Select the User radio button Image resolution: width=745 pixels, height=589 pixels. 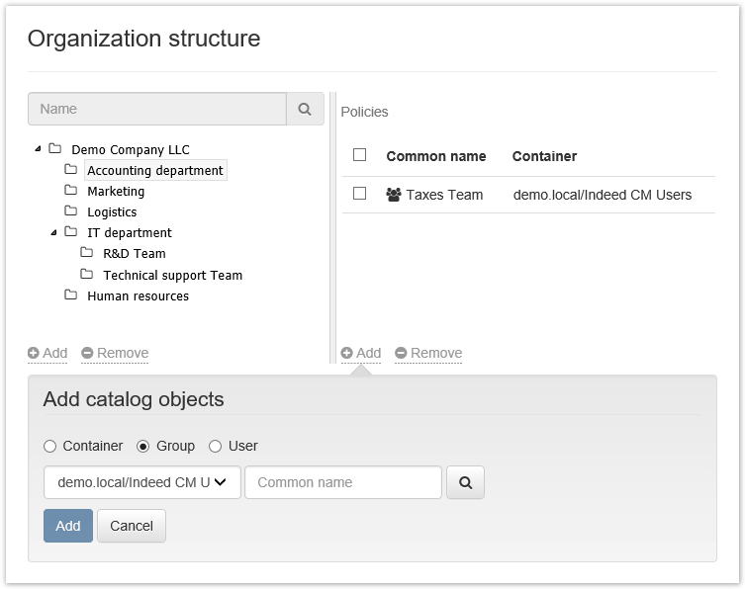[216, 447]
